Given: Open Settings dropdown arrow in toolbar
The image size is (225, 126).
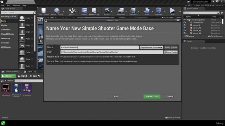Looking at the screenshot, I should [111, 12].
